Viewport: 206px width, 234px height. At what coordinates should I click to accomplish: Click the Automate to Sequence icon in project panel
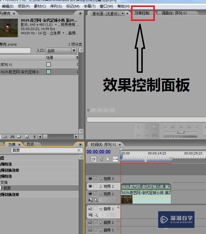[5, 137]
